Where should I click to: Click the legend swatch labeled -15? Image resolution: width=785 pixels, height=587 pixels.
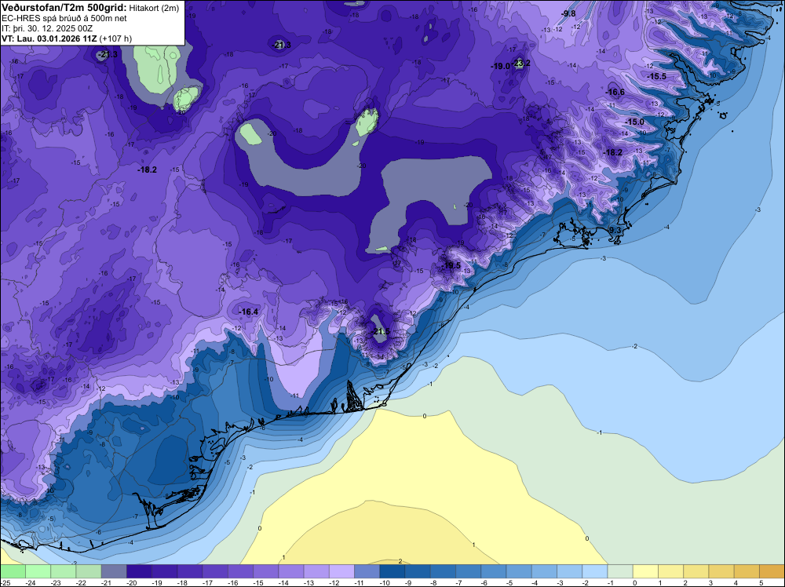(x=266, y=571)
